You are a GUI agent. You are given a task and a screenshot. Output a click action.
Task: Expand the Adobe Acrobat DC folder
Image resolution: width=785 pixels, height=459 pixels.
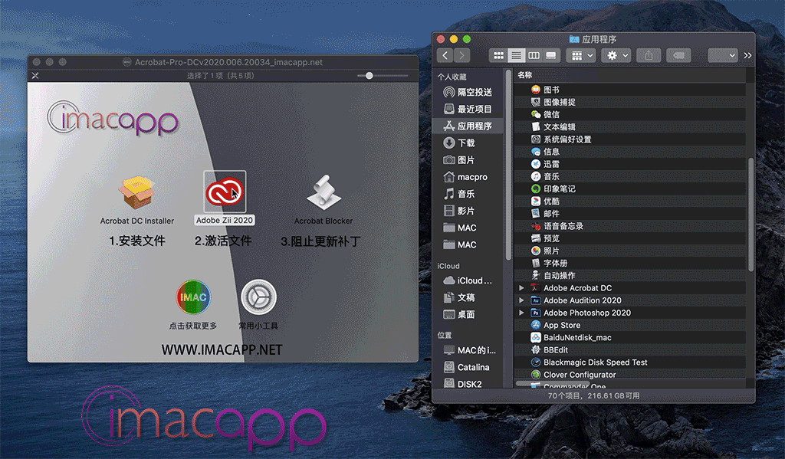pyautogui.click(x=521, y=288)
